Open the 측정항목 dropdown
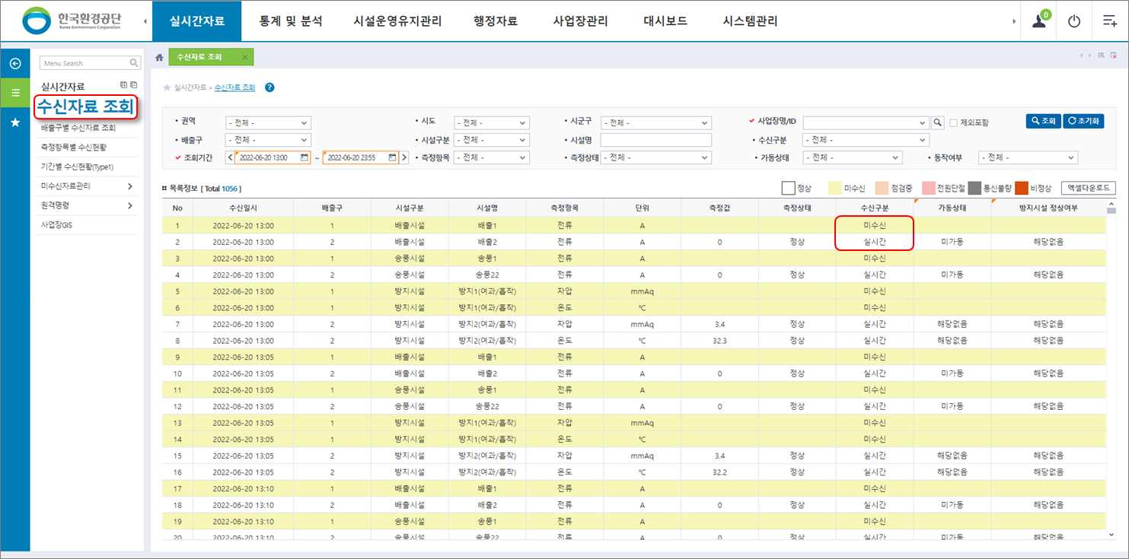The width and height of the screenshot is (1129, 559). click(x=491, y=157)
